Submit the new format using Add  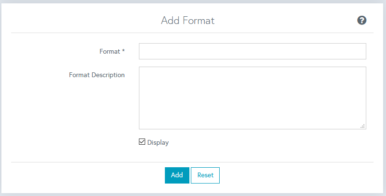pos(177,175)
